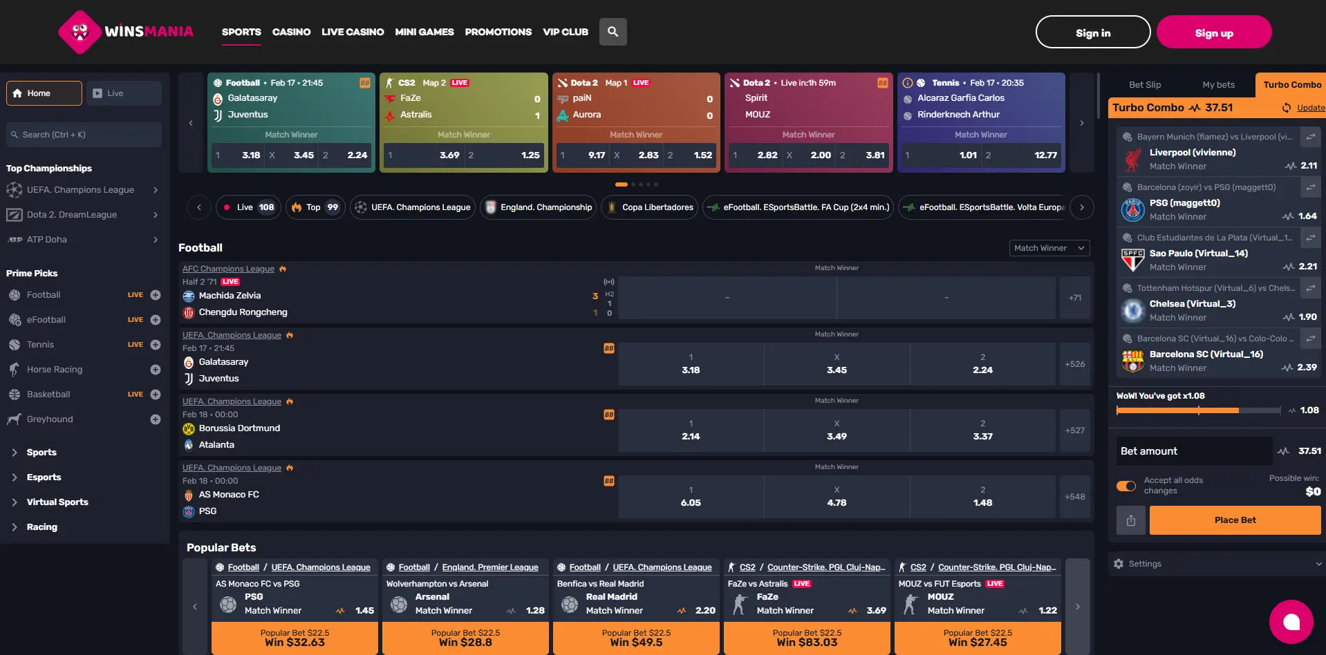
Task: Open the Match Winner market dropdown
Action: [1049, 248]
